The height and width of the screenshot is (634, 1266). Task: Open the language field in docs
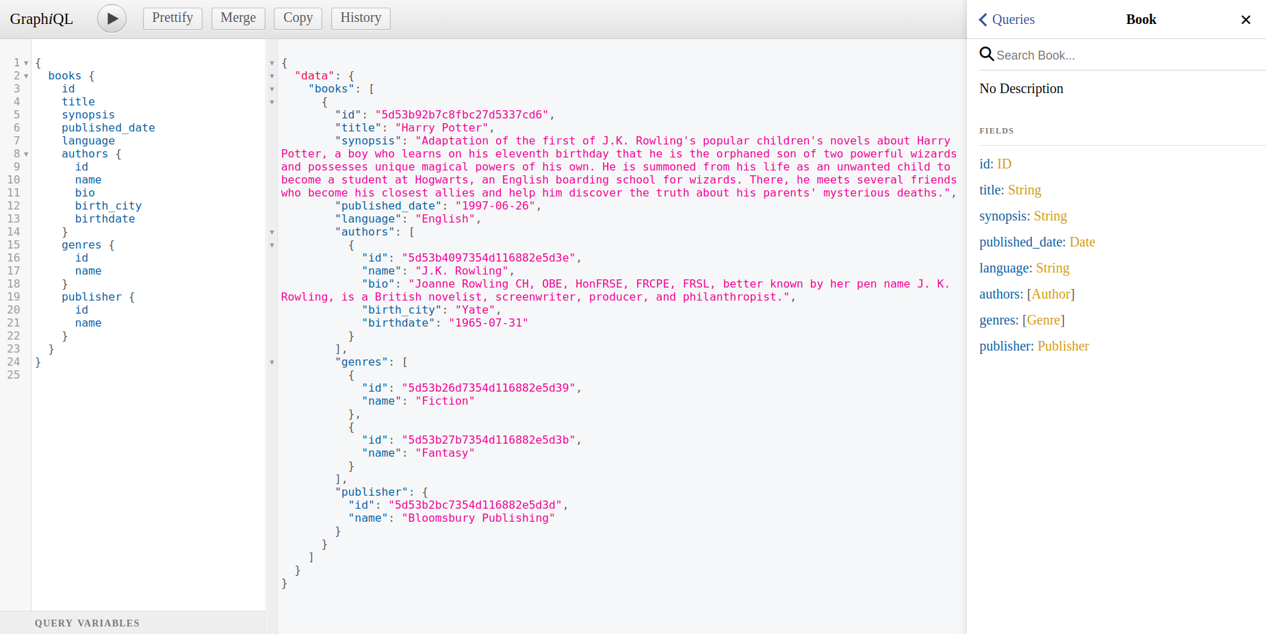tap(1005, 268)
